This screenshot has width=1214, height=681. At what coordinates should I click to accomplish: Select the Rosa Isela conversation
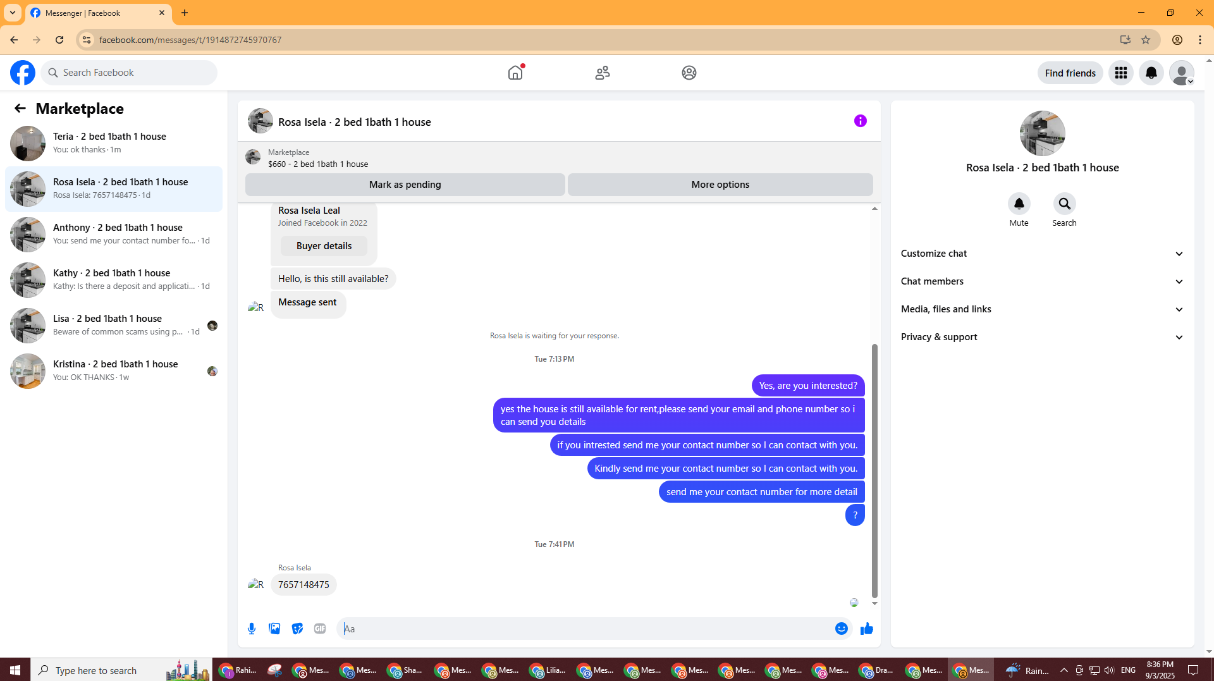pyautogui.click(x=114, y=189)
